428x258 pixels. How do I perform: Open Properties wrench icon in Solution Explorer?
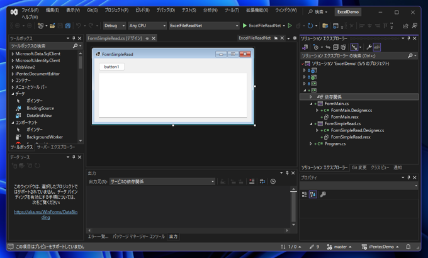[369, 47]
